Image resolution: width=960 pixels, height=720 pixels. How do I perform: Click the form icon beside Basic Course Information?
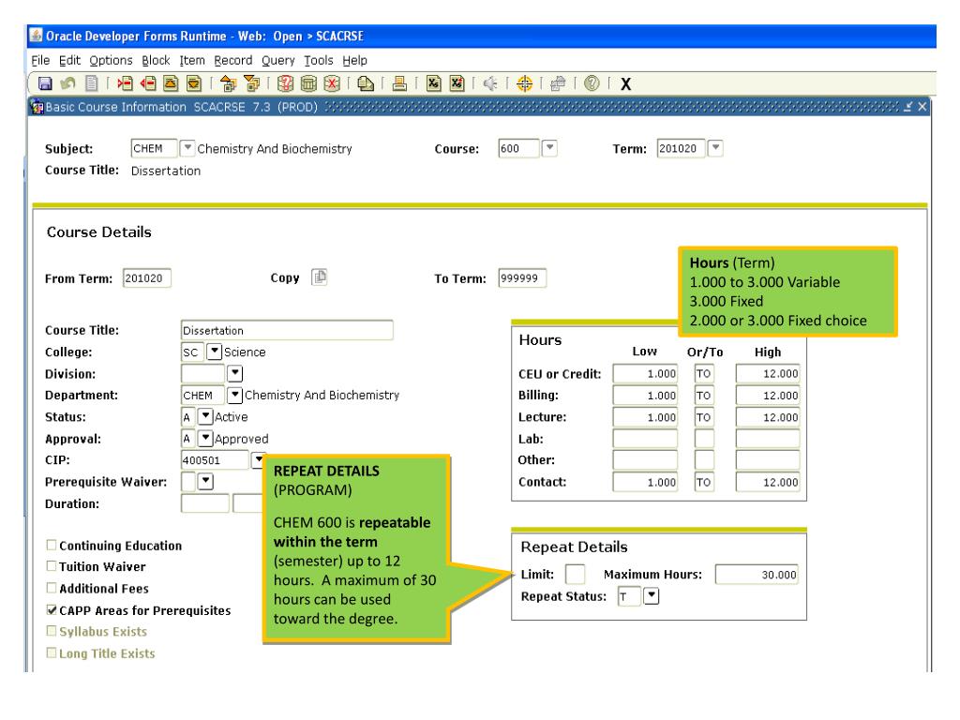37,107
